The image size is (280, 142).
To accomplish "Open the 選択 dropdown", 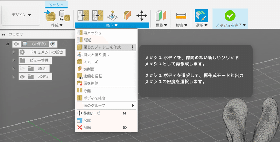I will [202, 25].
